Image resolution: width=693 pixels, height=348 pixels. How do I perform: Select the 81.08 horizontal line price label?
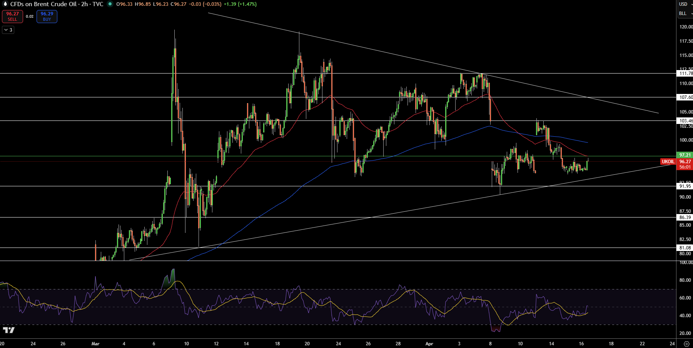(685, 248)
